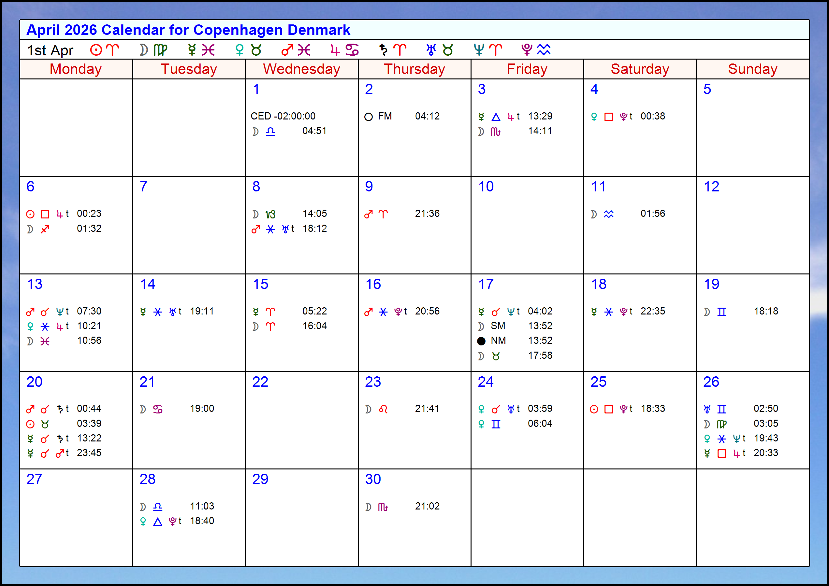829x586 pixels.
Task: Click the Sunday column header
Action: tap(753, 69)
